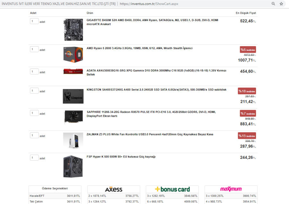Open FSP Hyper K 500 power supply link
This screenshot has height=204, width=289.
(x=121, y=157)
